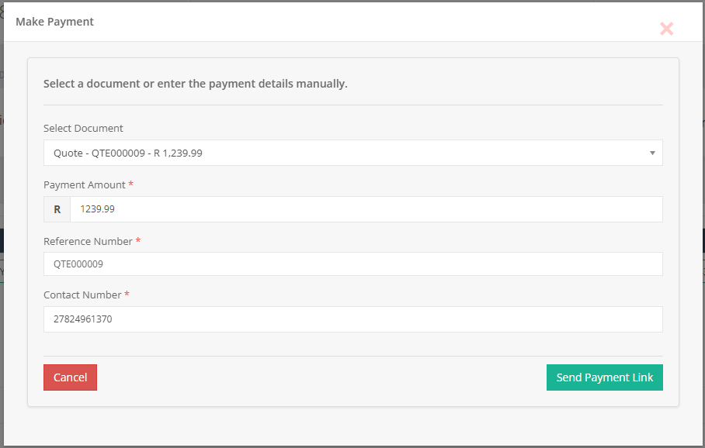Click the selected Quote QTE000009 text
The width and height of the screenshot is (705, 448).
pos(128,153)
